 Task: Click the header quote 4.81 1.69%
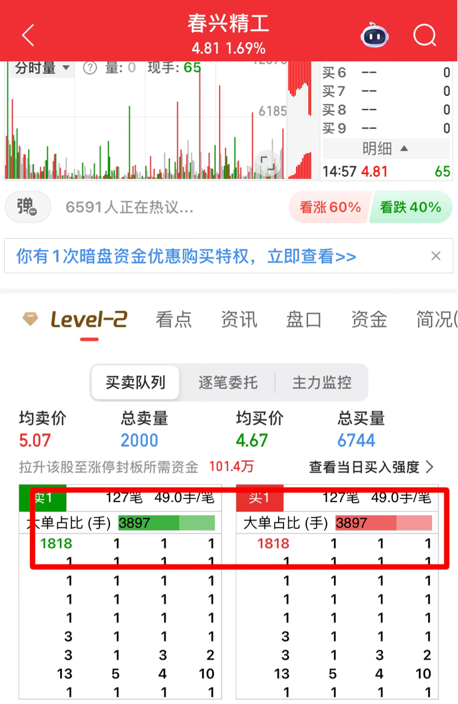[229, 48]
